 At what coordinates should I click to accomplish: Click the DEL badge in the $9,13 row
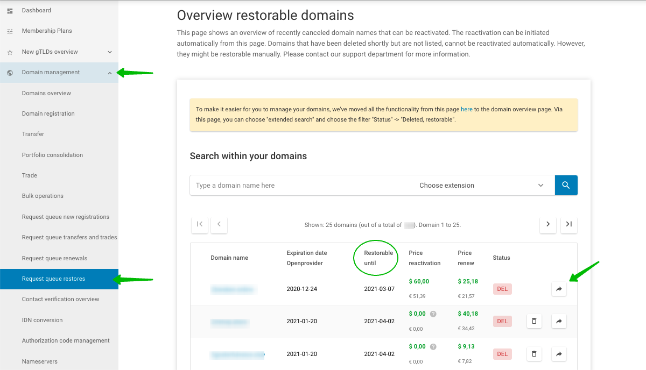pyautogui.click(x=502, y=354)
